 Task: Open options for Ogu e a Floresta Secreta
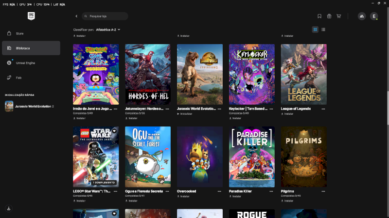click(167, 191)
